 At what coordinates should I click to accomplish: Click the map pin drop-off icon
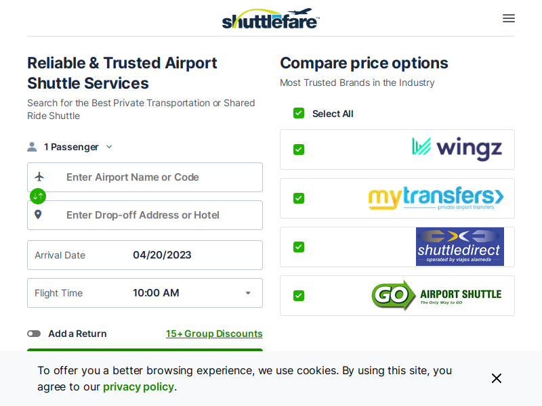(x=38, y=215)
